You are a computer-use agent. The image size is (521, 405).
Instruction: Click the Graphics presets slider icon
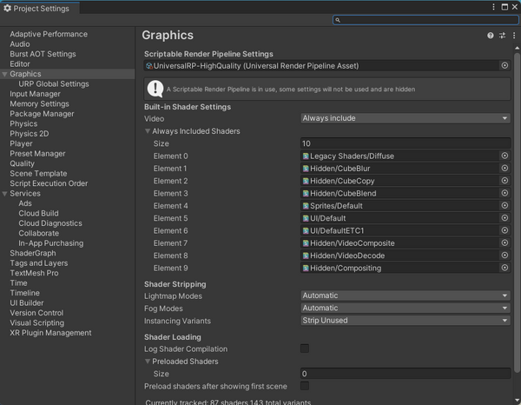coord(501,36)
